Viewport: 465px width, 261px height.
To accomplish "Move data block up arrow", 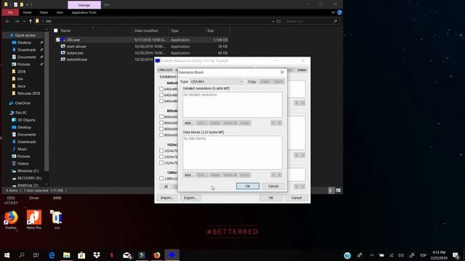I will 273,175.
